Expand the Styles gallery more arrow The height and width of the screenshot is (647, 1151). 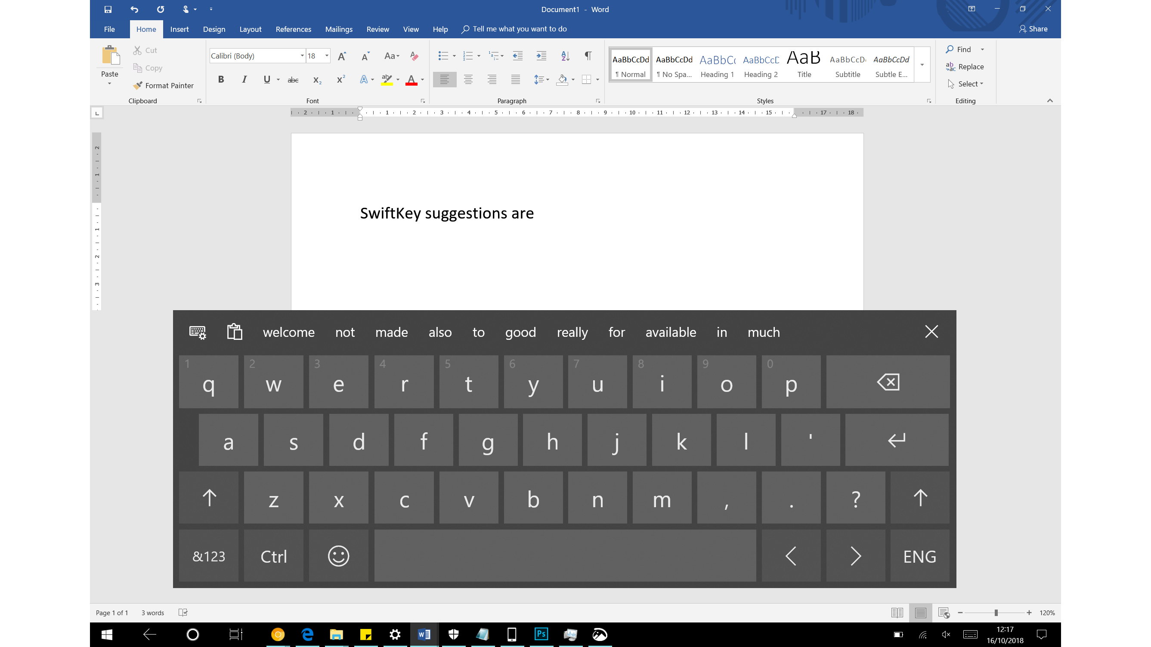click(x=922, y=65)
